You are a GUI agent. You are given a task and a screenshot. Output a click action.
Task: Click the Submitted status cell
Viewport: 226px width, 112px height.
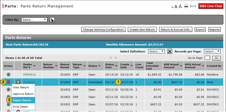point(96,82)
